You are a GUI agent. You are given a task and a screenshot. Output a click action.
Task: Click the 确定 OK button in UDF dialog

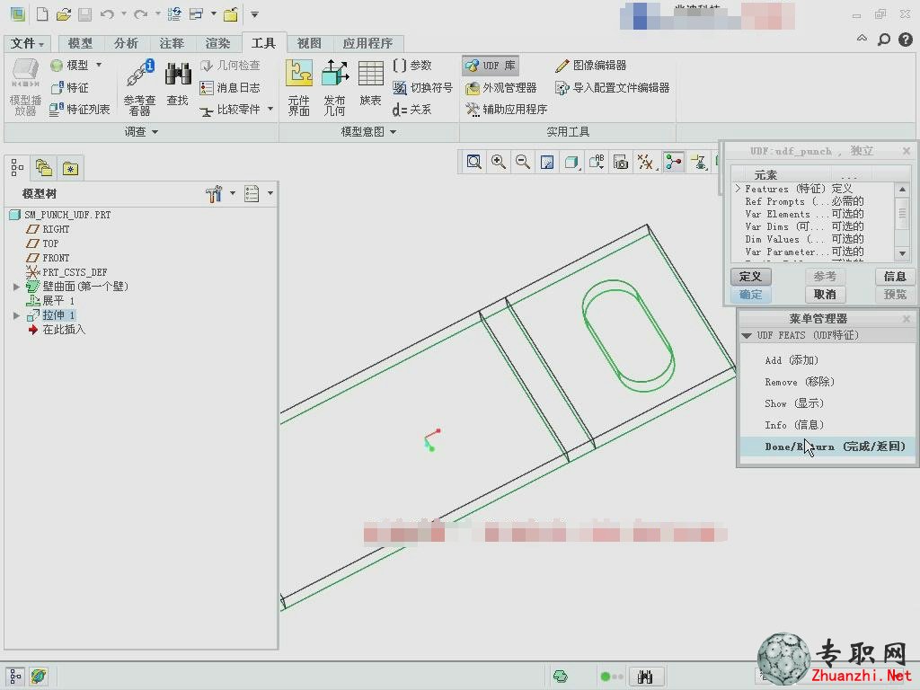tap(750, 294)
